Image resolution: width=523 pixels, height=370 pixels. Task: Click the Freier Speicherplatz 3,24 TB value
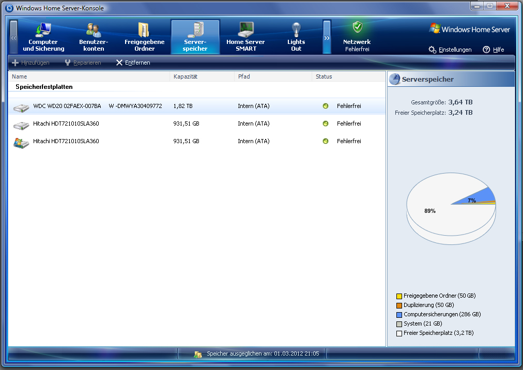(x=460, y=113)
